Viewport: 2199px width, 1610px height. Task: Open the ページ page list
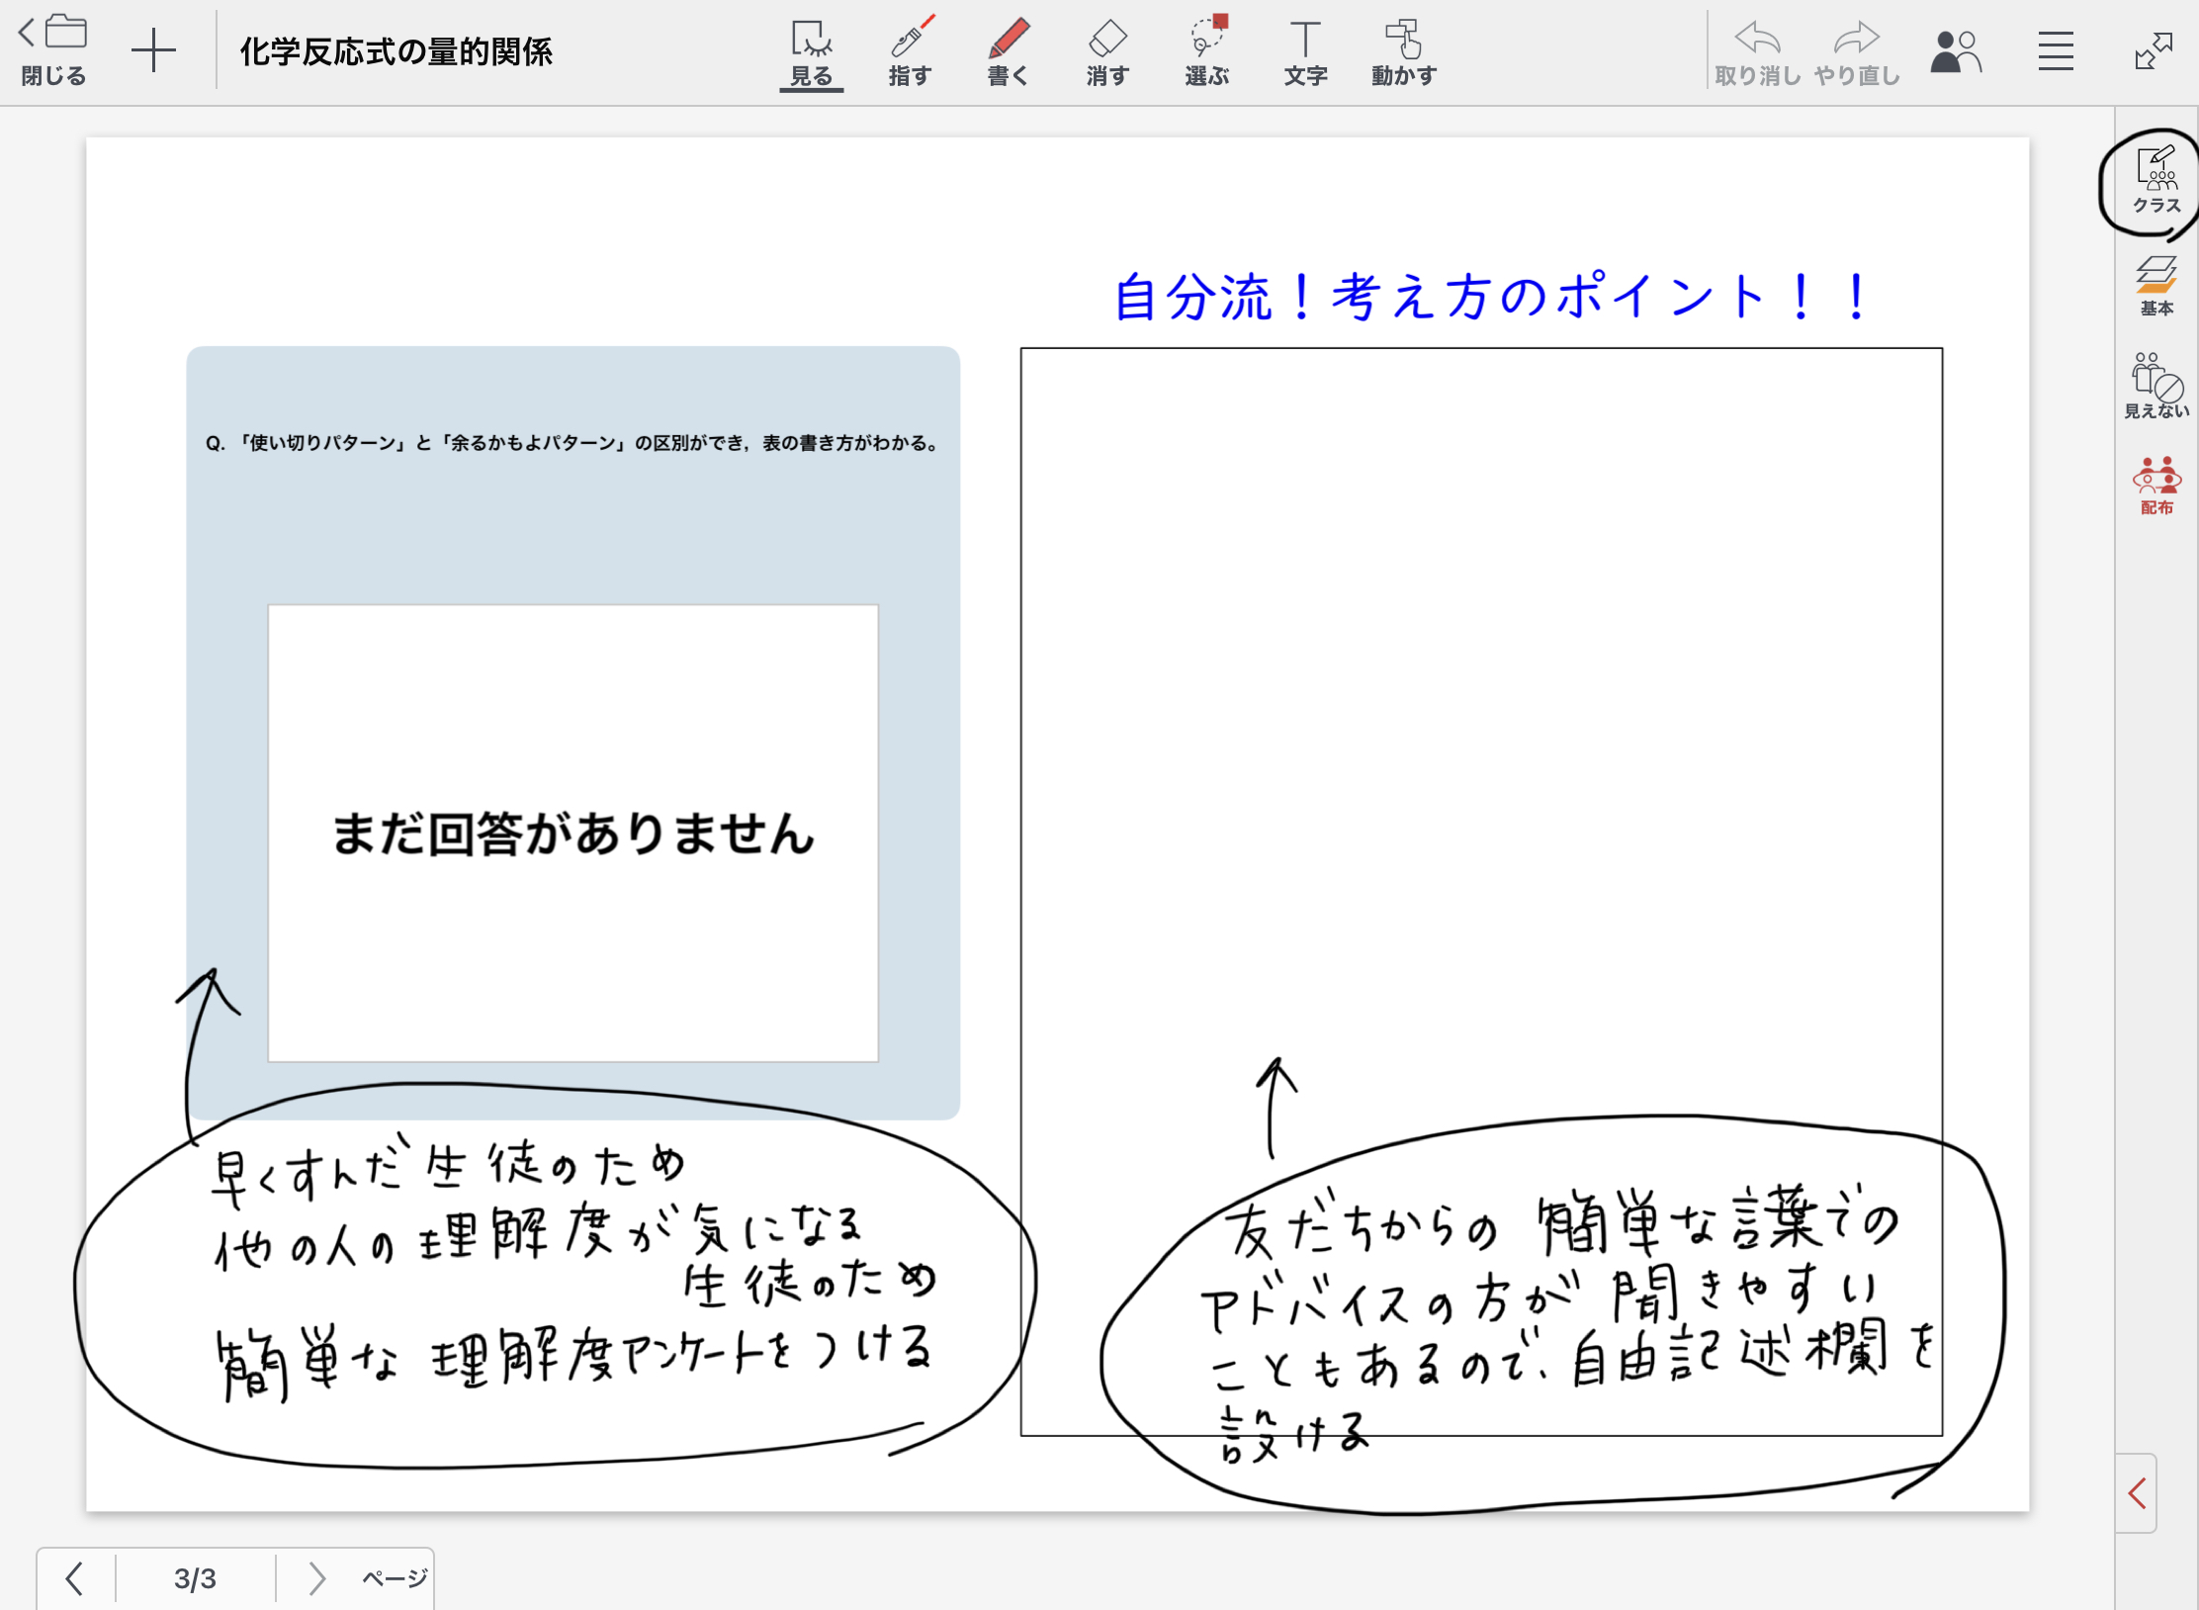pyautogui.click(x=395, y=1577)
